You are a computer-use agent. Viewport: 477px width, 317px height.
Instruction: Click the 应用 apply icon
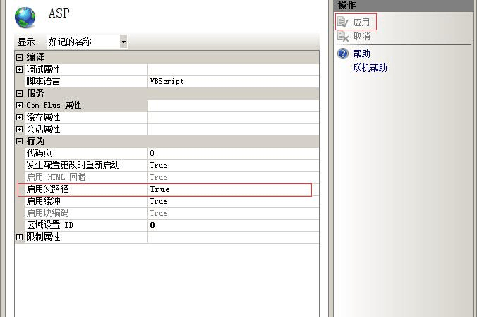[x=343, y=22]
